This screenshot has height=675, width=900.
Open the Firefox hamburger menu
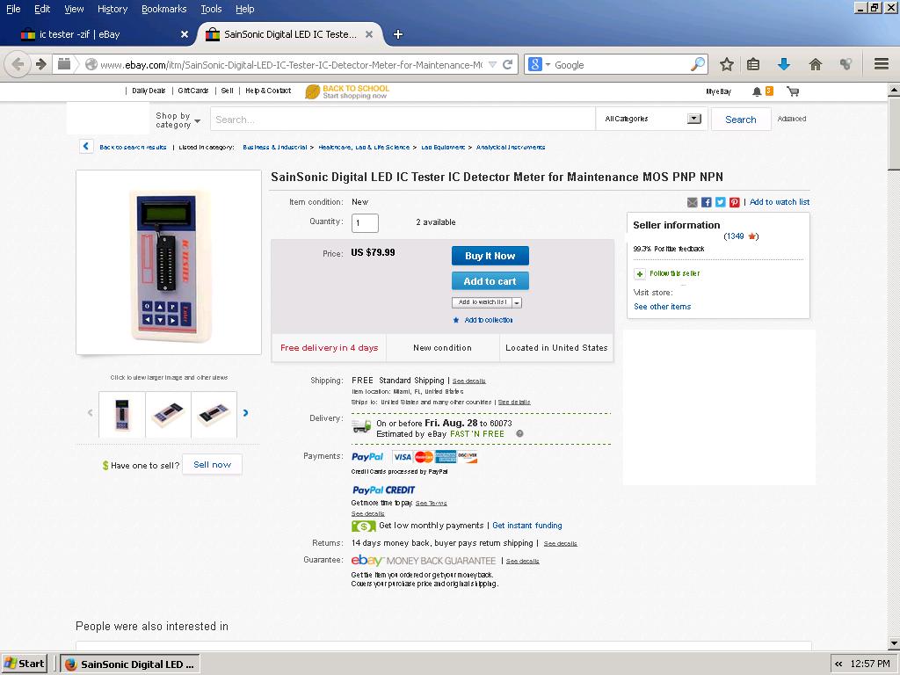pyautogui.click(x=882, y=63)
